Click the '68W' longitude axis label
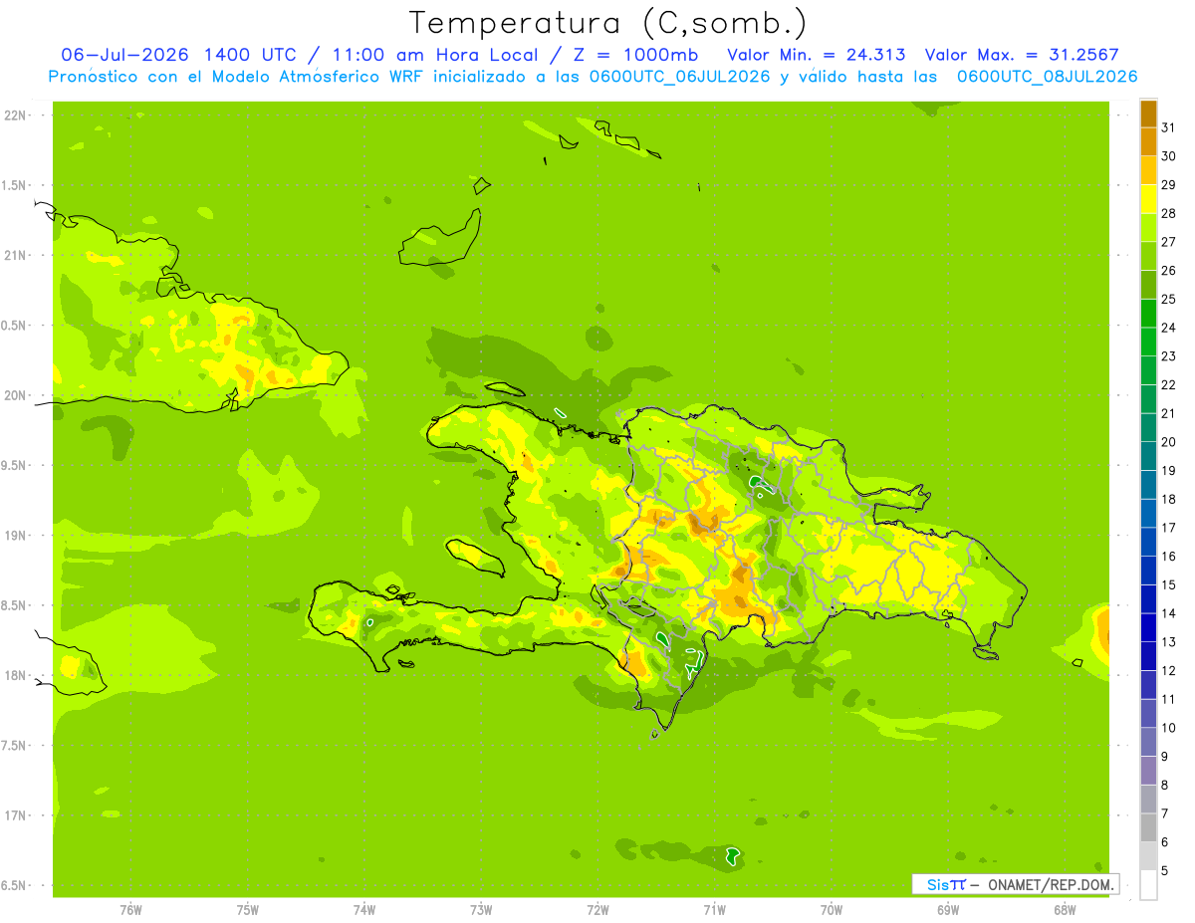The image size is (1195, 923). coord(1065,909)
